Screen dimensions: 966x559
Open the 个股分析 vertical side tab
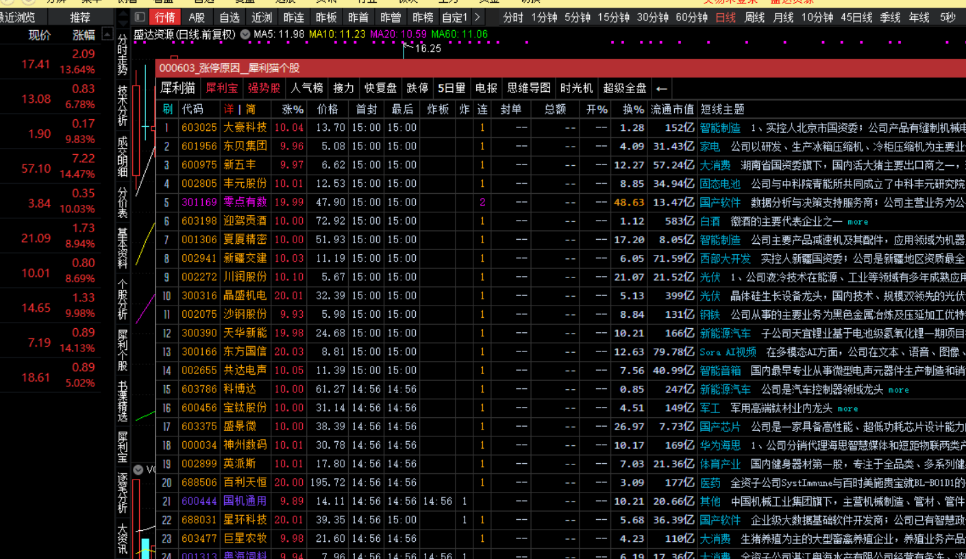coord(123,299)
